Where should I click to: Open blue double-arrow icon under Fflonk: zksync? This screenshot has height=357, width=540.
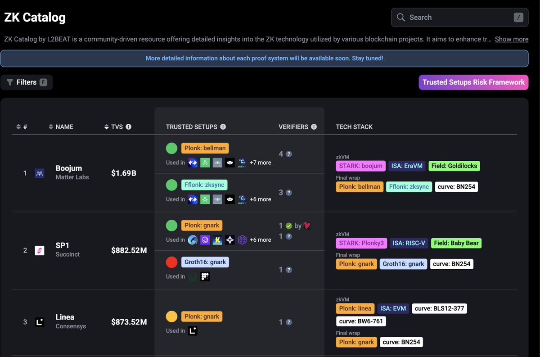(x=193, y=199)
